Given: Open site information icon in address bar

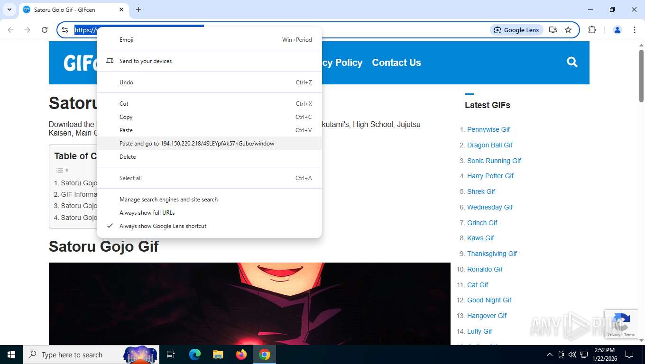Looking at the screenshot, I should point(65,30).
